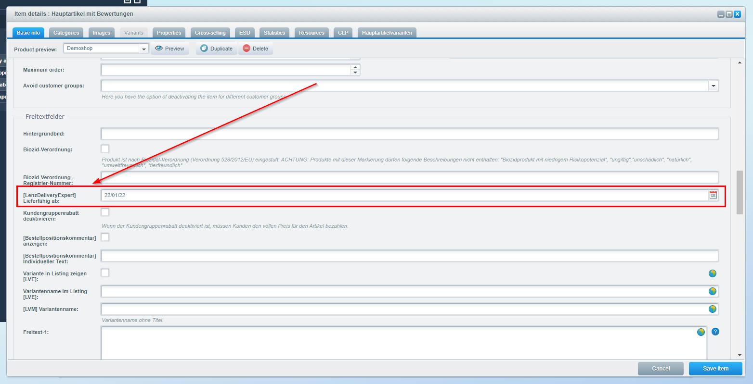Click the globe icon for Variante in Listing zeigen

pos(713,273)
